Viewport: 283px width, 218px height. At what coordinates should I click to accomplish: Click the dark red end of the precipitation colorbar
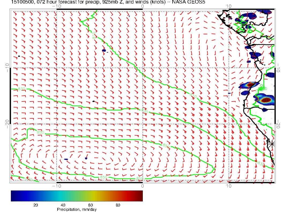[x=140, y=196]
